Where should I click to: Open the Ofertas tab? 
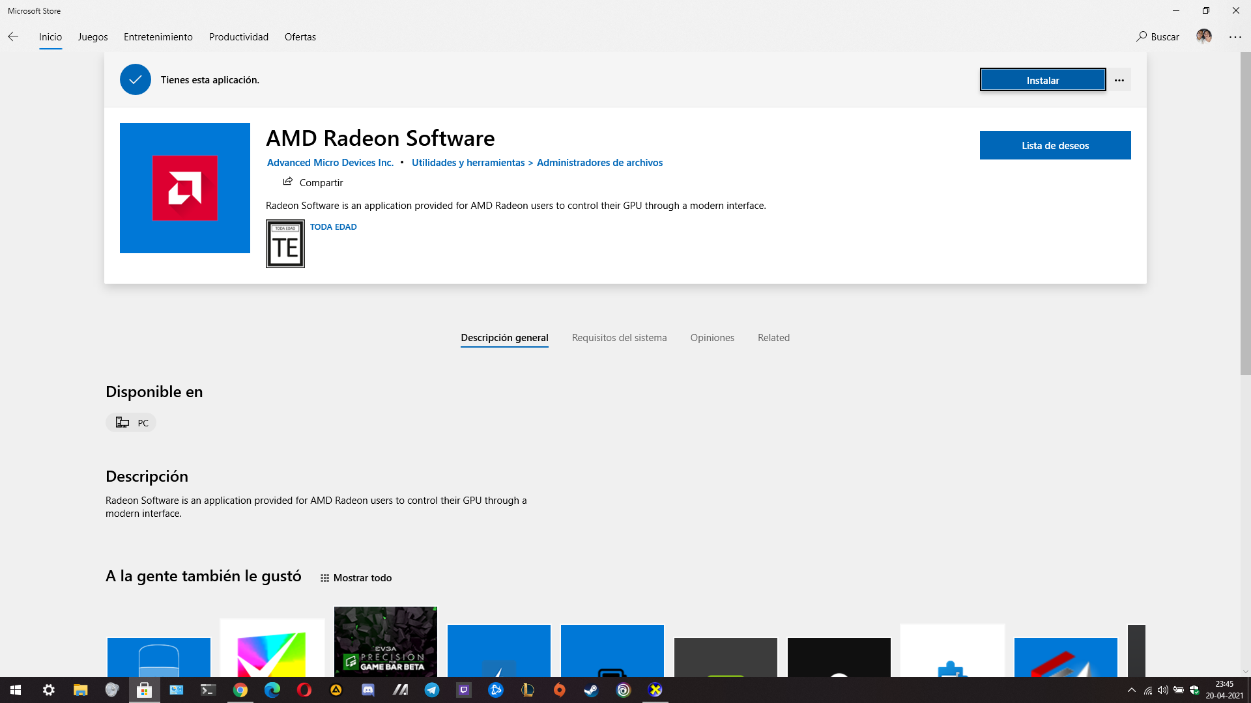[300, 37]
